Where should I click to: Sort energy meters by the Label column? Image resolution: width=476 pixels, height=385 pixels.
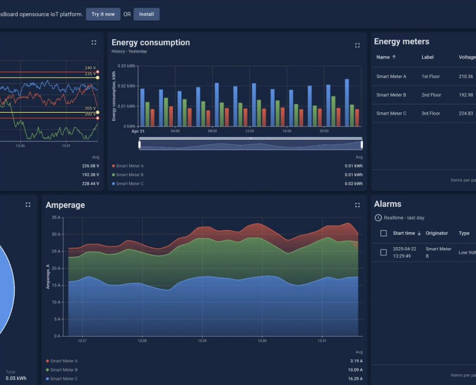(427, 57)
